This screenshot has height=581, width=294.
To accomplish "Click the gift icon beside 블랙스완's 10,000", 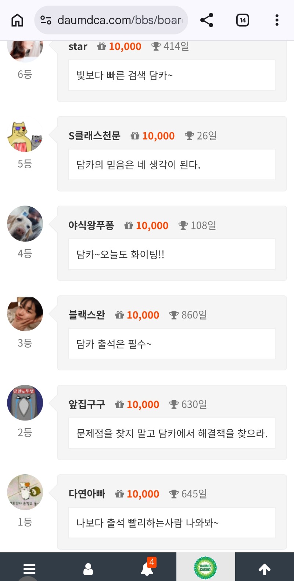I will point(119,315).
